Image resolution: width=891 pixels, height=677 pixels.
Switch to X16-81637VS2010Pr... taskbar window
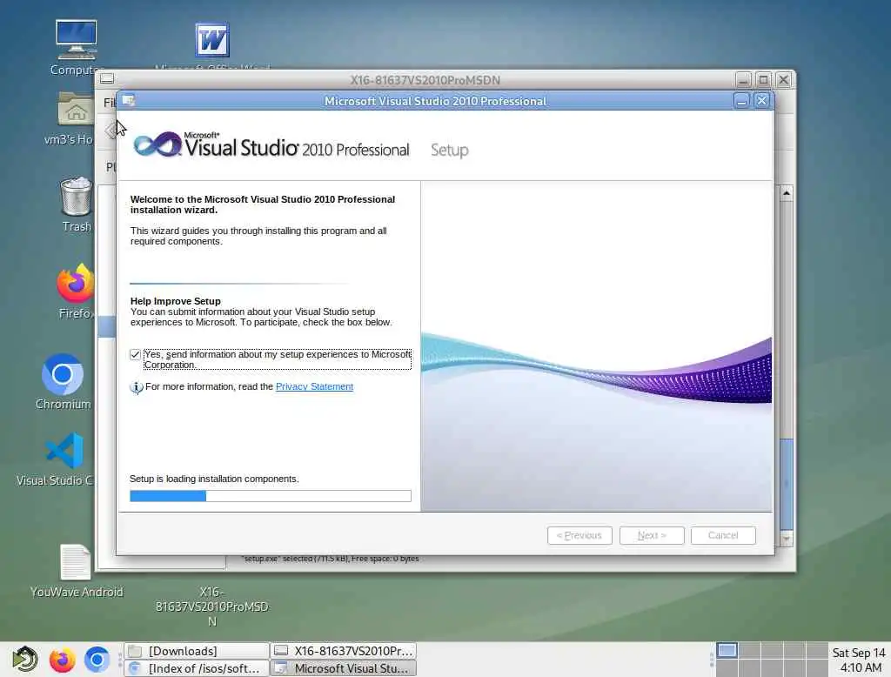(343, 651)
